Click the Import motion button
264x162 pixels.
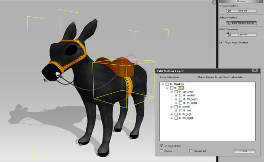coord(241,11)
